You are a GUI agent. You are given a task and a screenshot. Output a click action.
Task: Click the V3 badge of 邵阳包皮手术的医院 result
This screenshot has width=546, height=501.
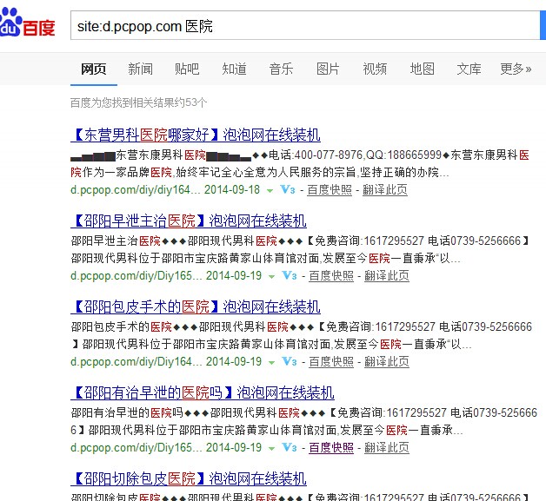[x=290, y=361]
